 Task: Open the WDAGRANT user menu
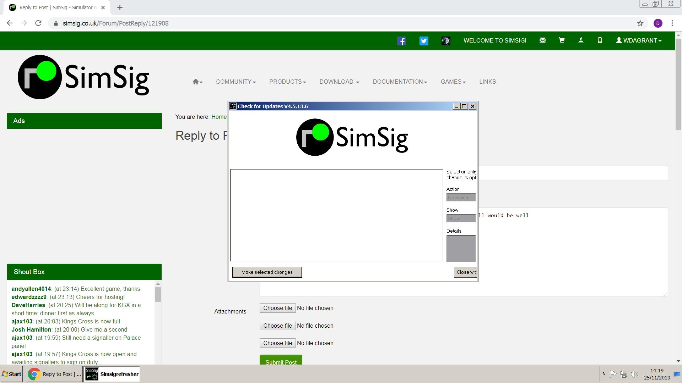click(639, 40)
